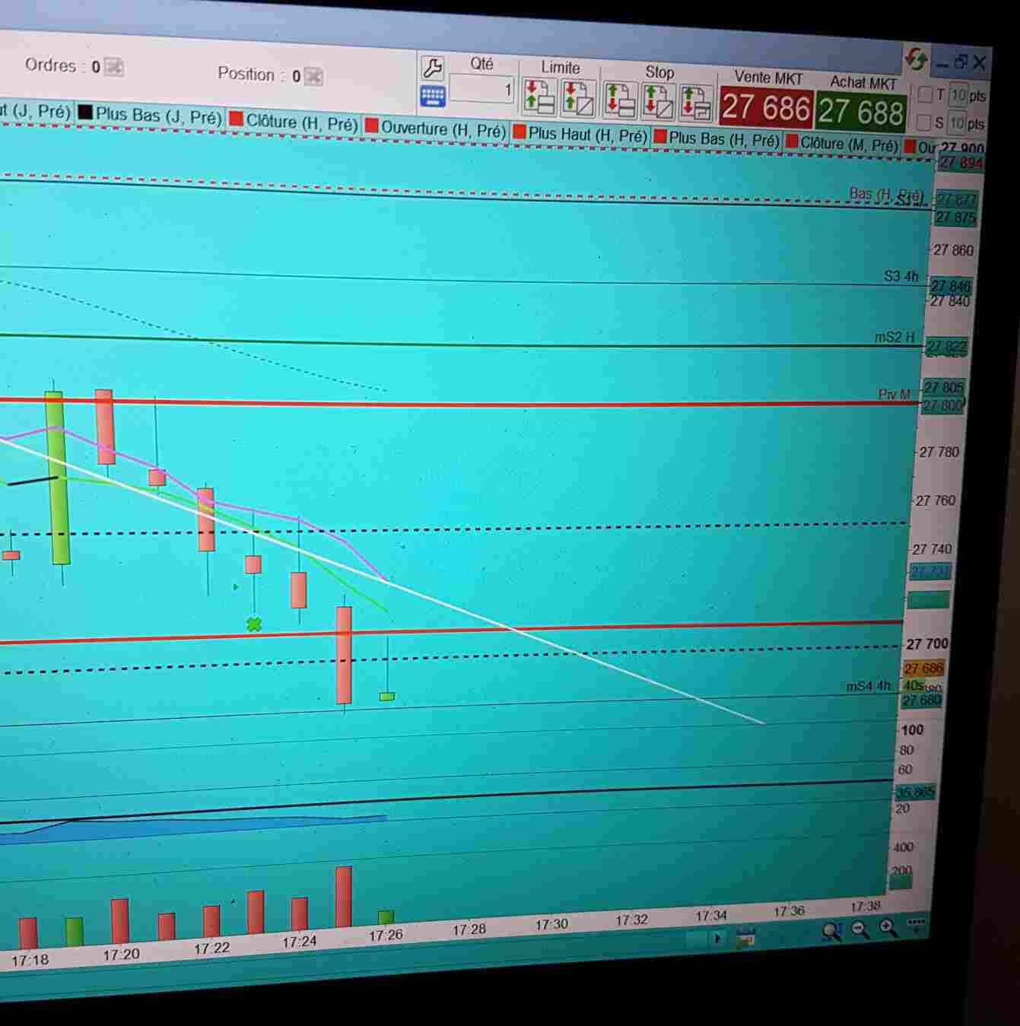This screenshot has width=1020, height=1026.
Task: Click the 17:26 time axis label
Action: (386, 935)
